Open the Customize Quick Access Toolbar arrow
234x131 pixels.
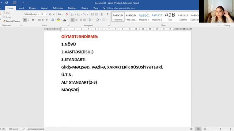pyautogui.click(x=23, y=3)
